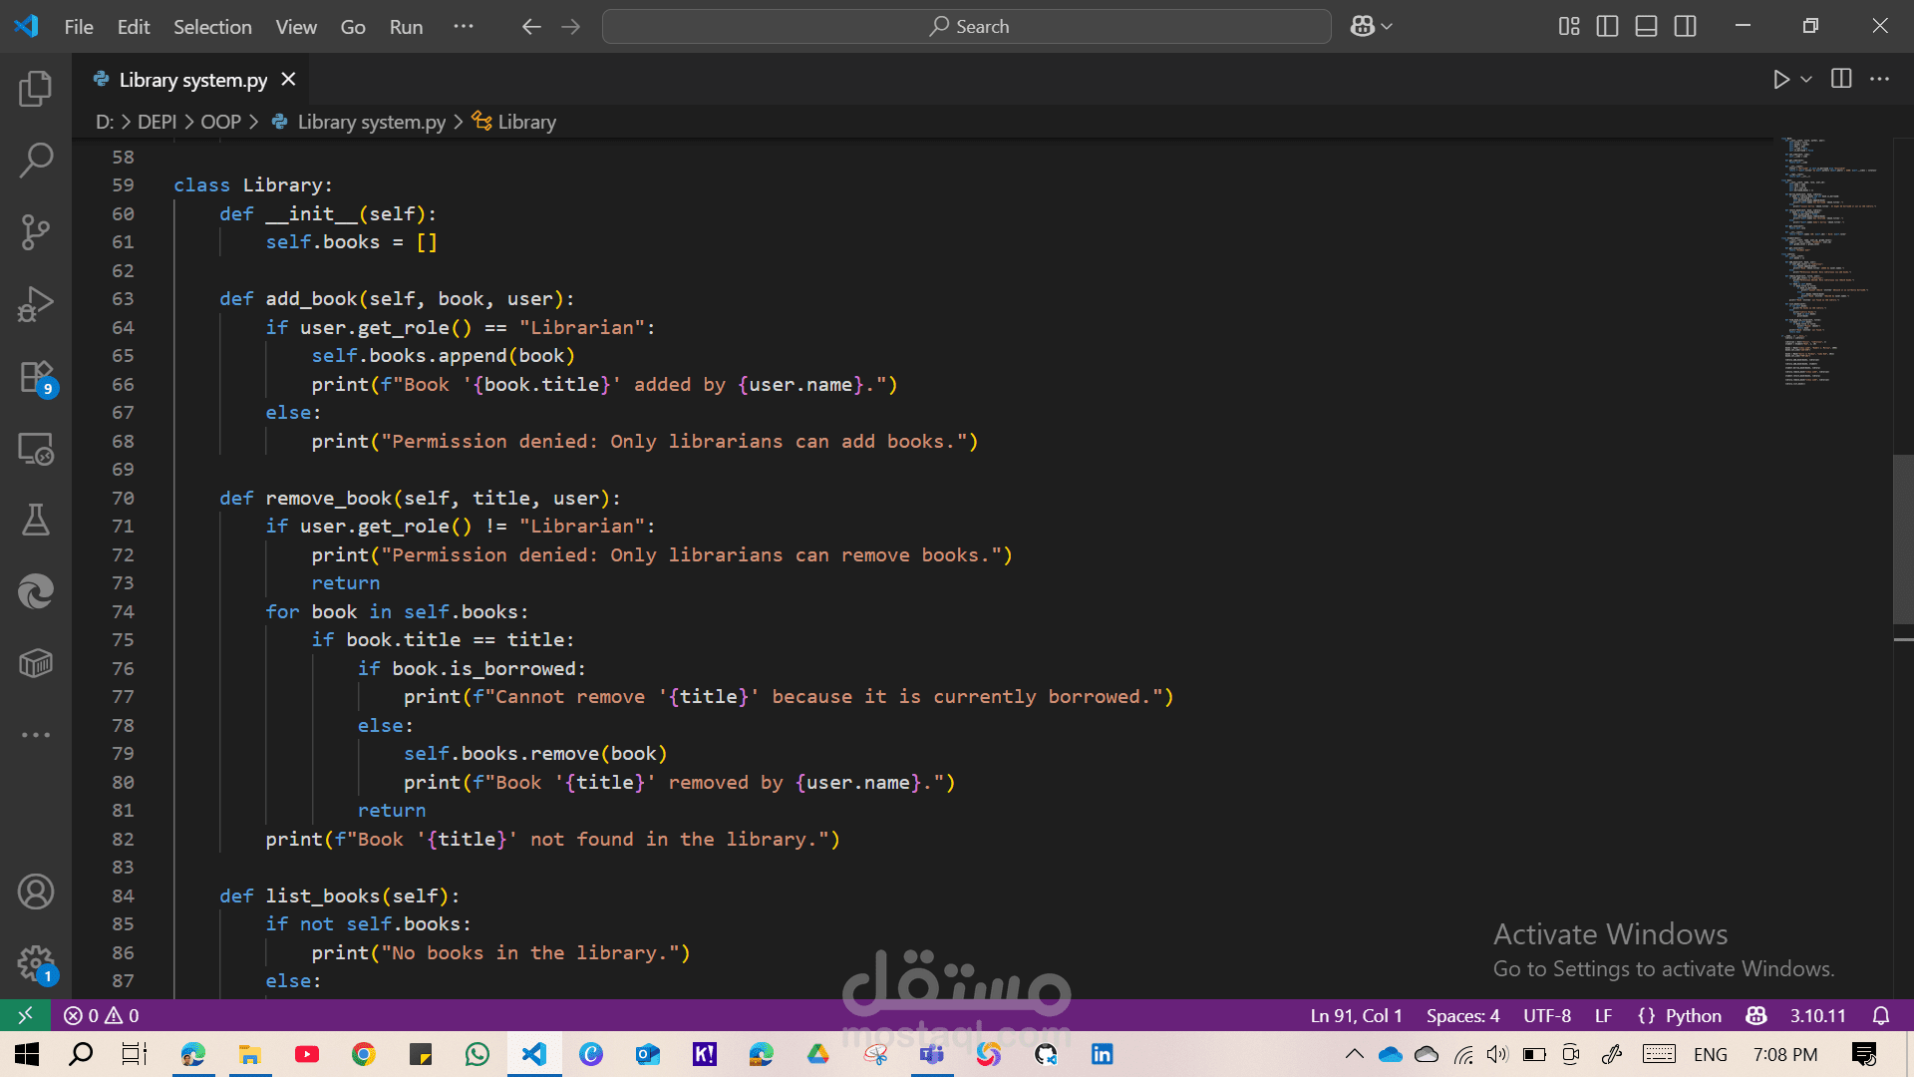
Task: Open the Search view in activity bar
Action: coord(36,160)
